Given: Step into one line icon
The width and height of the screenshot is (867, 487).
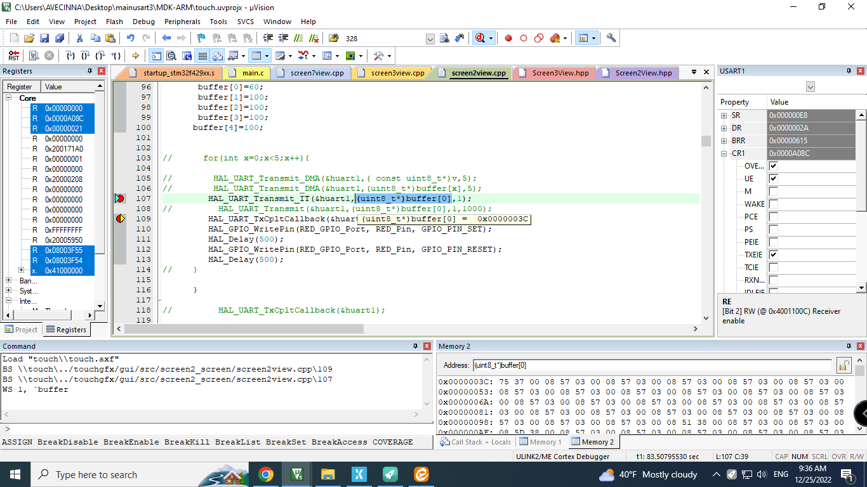Looking at the screenshot, I should [x=70, y=55].
